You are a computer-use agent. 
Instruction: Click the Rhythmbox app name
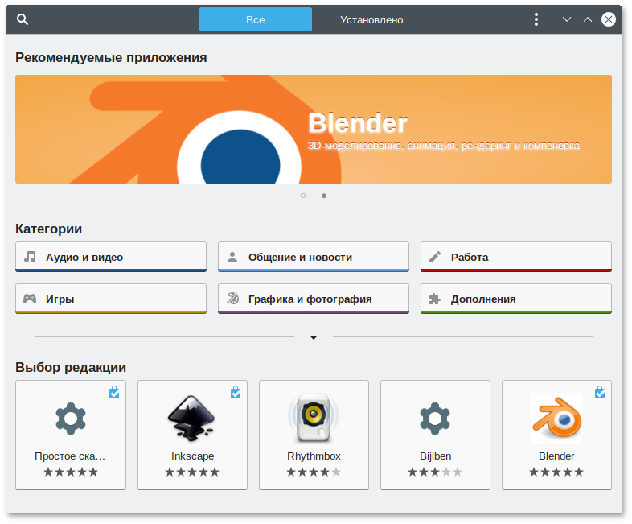coord(314,456)
